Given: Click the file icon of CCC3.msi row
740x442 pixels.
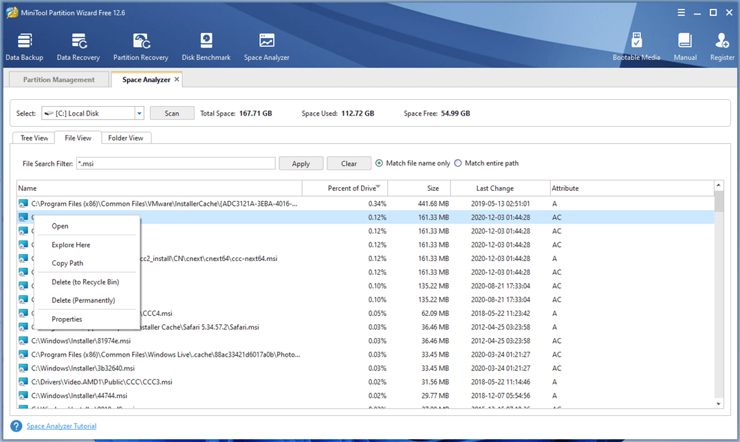Looking at the screenshot, I should [23, 381].
